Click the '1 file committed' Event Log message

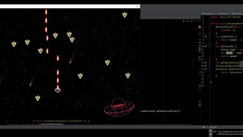[230, 132]
